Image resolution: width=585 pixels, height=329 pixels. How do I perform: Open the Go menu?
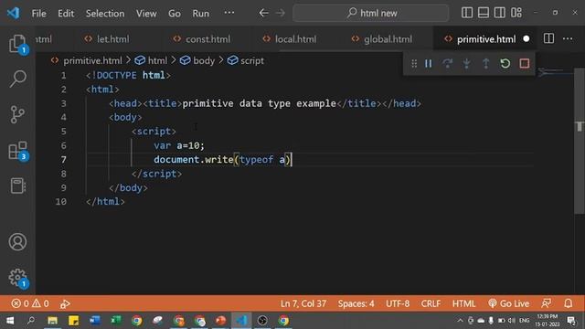point(175,14)
